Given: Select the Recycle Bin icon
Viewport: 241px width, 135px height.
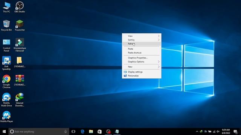Looking at the screenshot, I should 6,25.
